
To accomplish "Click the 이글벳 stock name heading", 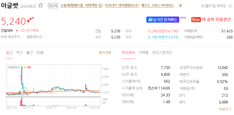I will [9, 6].
